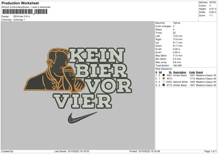This screenshot has width=218, height=154.
Task: Choose the black swatch in stop row 4
Action: pos(163,85)
